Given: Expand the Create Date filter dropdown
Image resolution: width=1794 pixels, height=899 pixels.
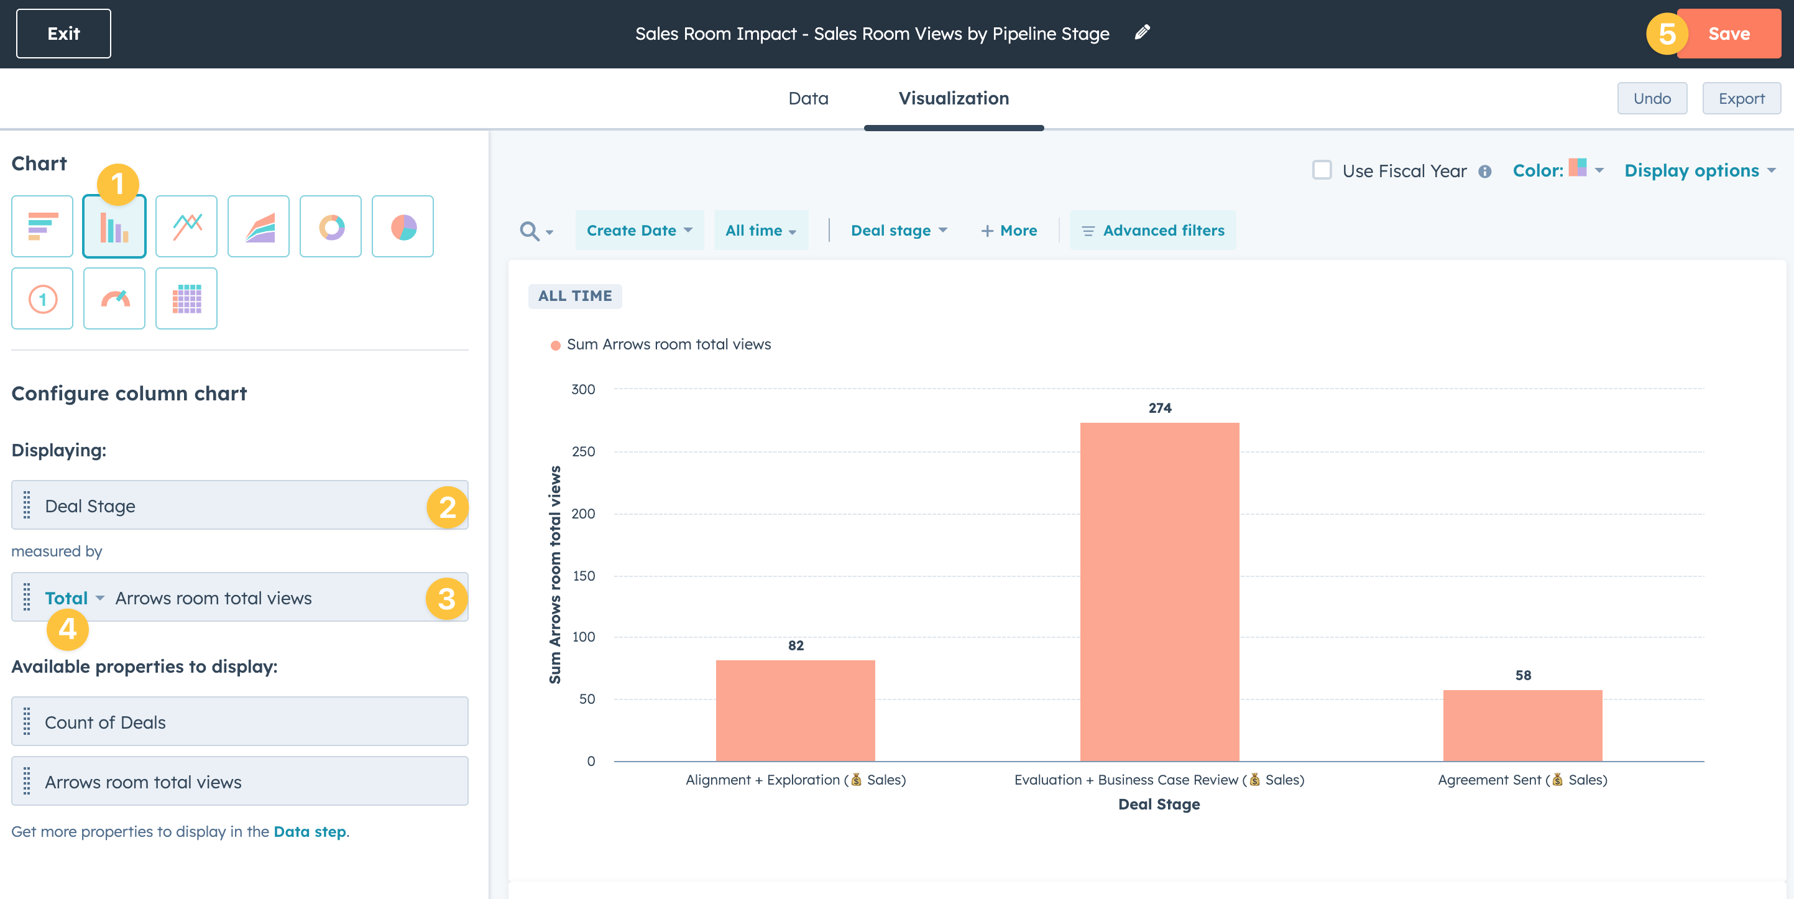Looking at the screenshot, I should click(x=638, y=231).
